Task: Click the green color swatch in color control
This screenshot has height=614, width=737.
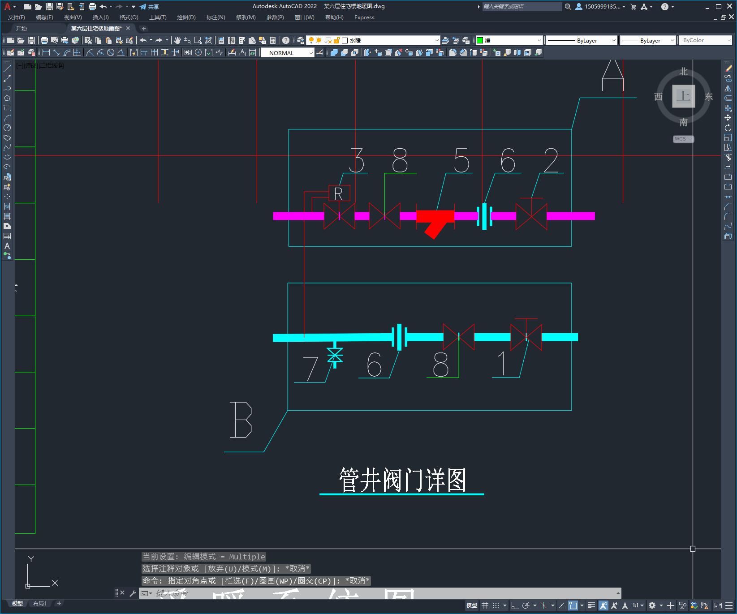Action: 480,40
